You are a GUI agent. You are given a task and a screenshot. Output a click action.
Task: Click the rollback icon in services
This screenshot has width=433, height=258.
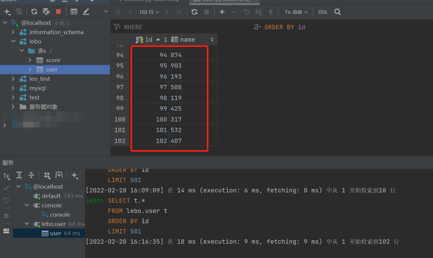click(x=6, y=200)
